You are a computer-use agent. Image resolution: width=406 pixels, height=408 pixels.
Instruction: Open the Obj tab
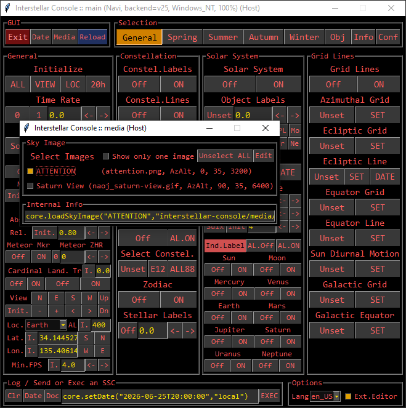tap(337, 37)
